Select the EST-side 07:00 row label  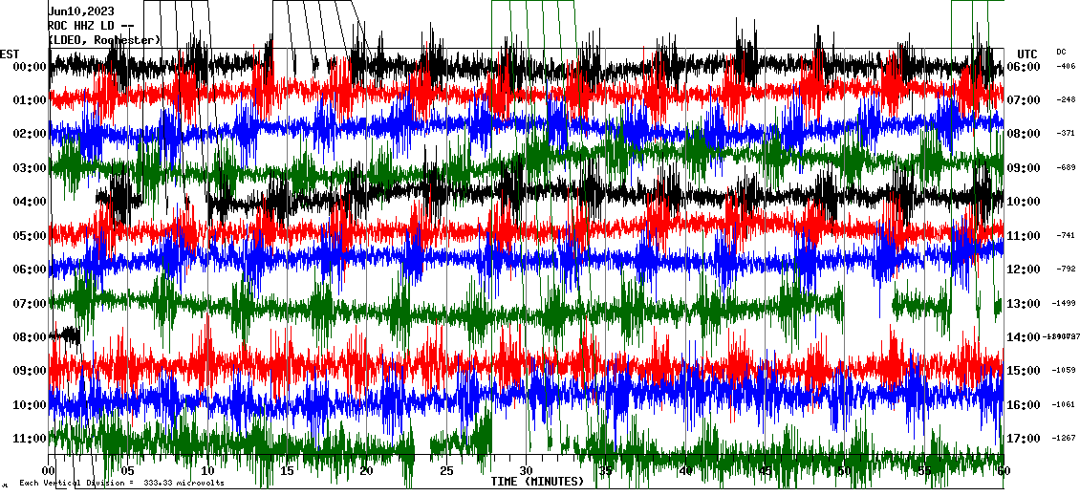pyautogui.click(x=29, y=303)
